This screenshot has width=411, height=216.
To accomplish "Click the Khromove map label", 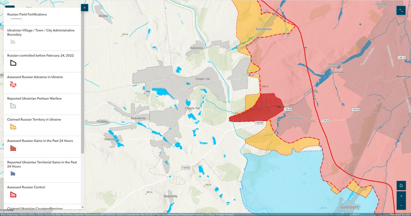I will (337, 72).
